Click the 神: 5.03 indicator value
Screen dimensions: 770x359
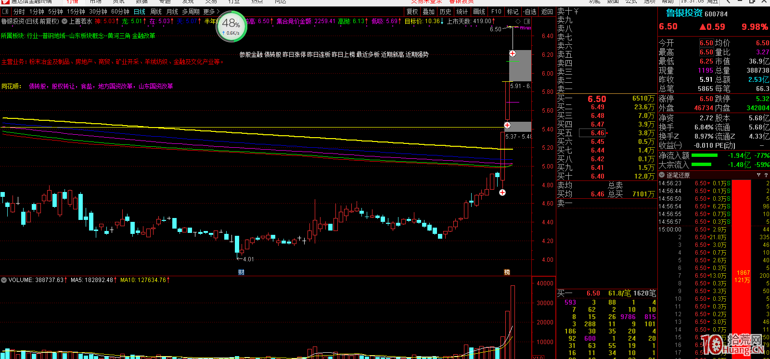(106, 21)
